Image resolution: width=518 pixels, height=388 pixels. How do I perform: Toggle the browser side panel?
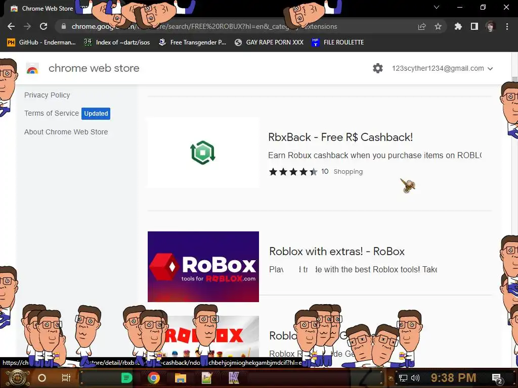[474, 26]
